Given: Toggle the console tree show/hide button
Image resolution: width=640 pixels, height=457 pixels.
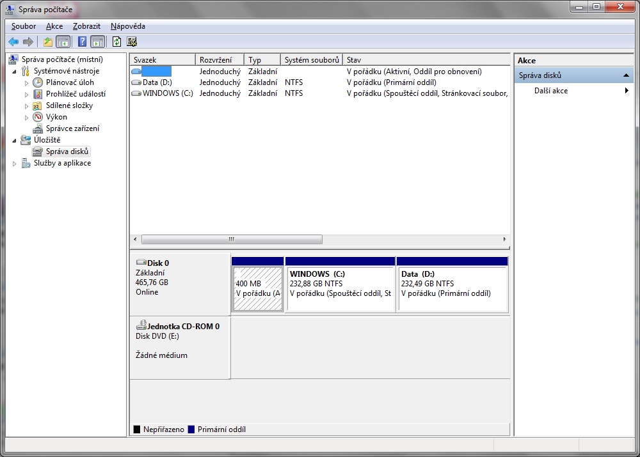Looking at the screenshot, I should pos(63,42).
